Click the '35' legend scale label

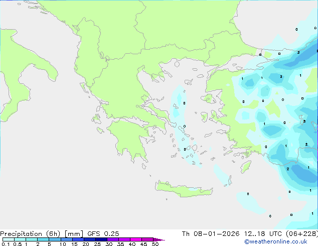[x=120, y=244]
